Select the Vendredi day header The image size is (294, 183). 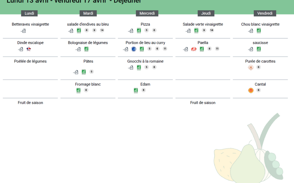coord(265,13)
